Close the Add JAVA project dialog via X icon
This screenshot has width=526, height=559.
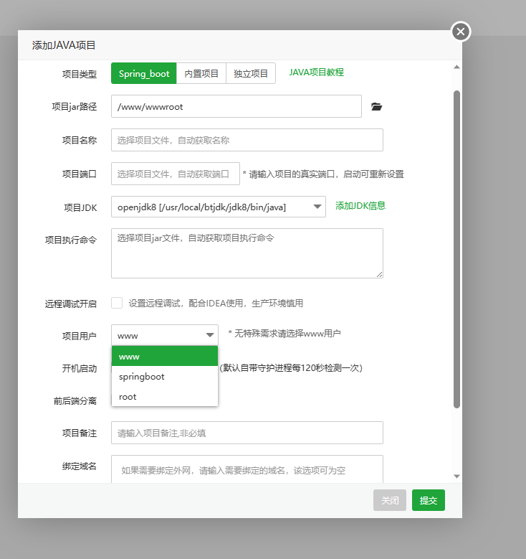click(x=461, y=32)
